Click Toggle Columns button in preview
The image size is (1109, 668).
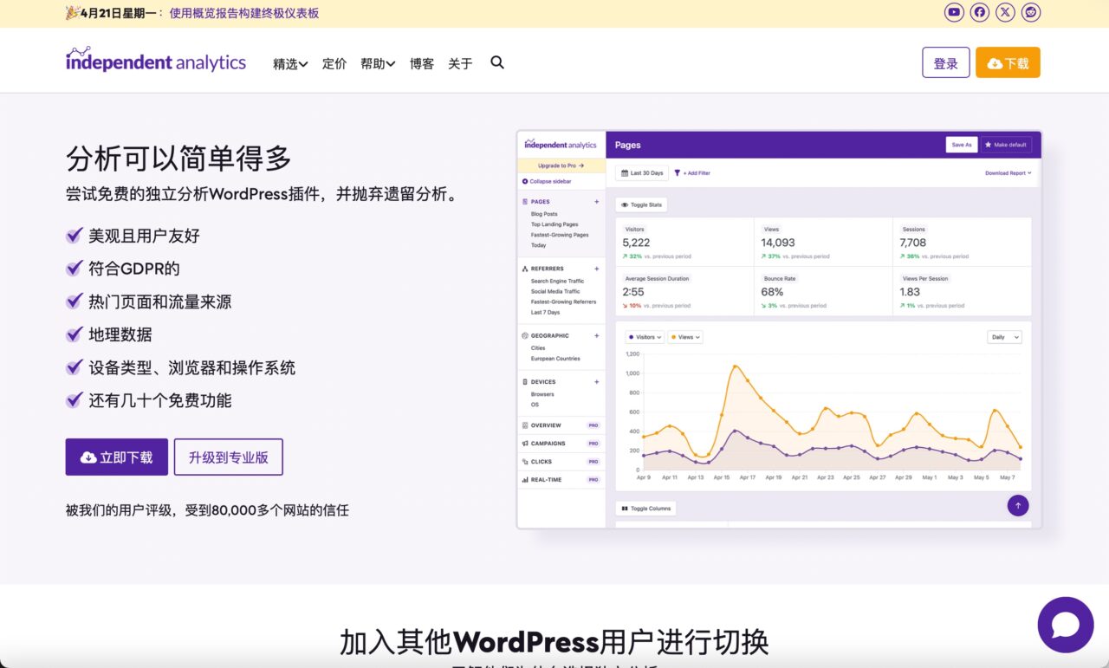pos(645,509)
